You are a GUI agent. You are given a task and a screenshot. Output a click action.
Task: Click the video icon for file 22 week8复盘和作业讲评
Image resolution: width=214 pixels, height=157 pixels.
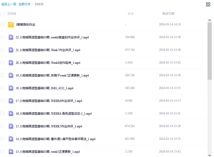11,37
